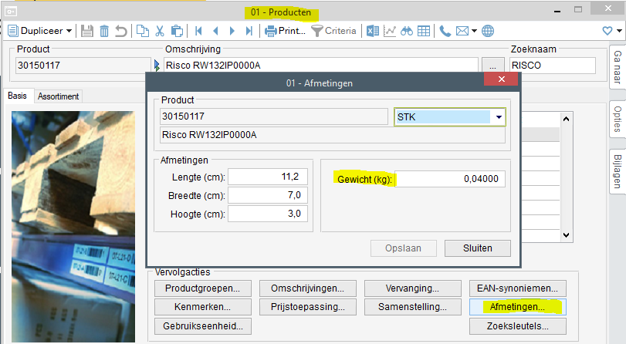Open the web globe icon
The image size is (626, 344).
(488, 31)
